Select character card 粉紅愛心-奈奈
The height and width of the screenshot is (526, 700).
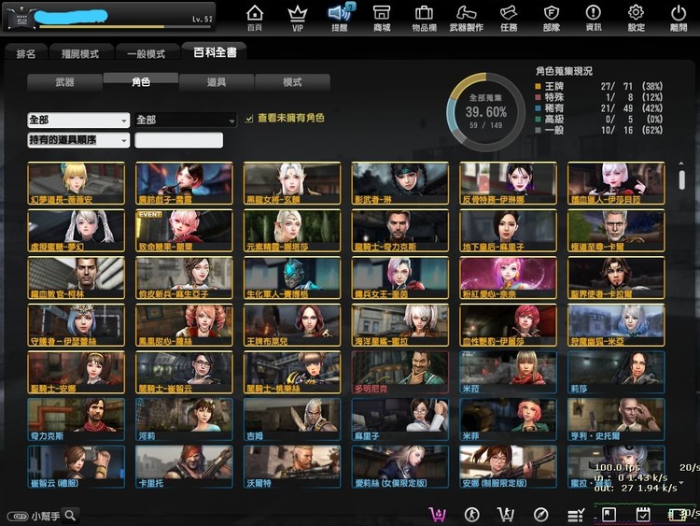(509, 278)
